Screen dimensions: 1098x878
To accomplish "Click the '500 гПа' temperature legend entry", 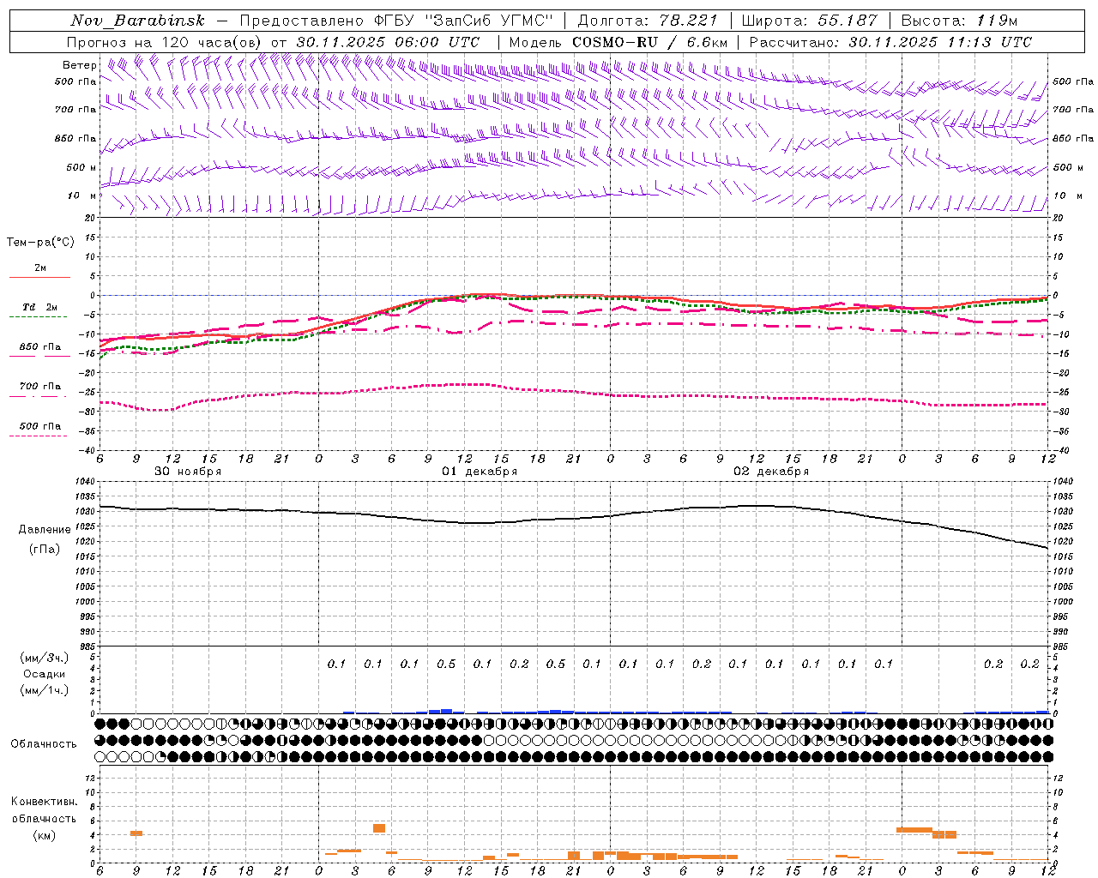I will pos(40,426).
